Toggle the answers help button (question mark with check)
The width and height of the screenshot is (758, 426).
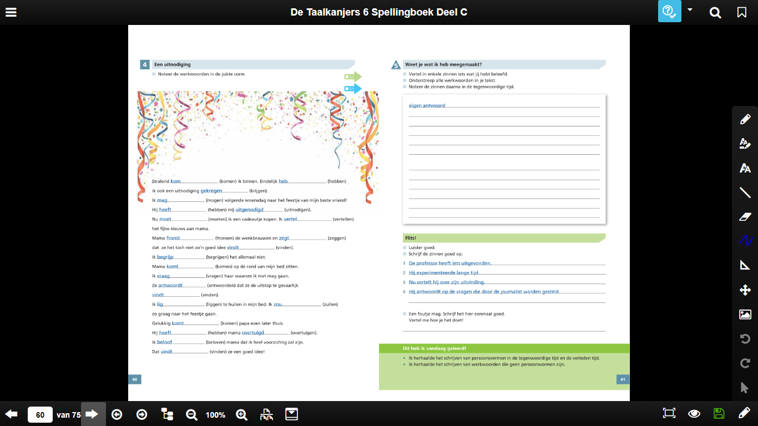pyautogui.click(x=670, y=12)
